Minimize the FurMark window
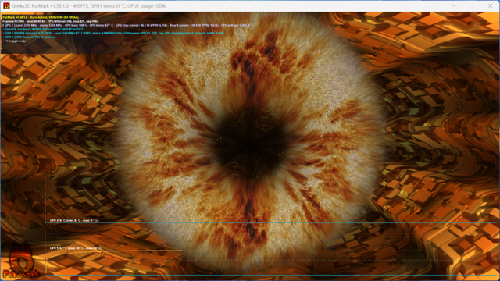The image size is (500, 281). (x=453, y=5)
